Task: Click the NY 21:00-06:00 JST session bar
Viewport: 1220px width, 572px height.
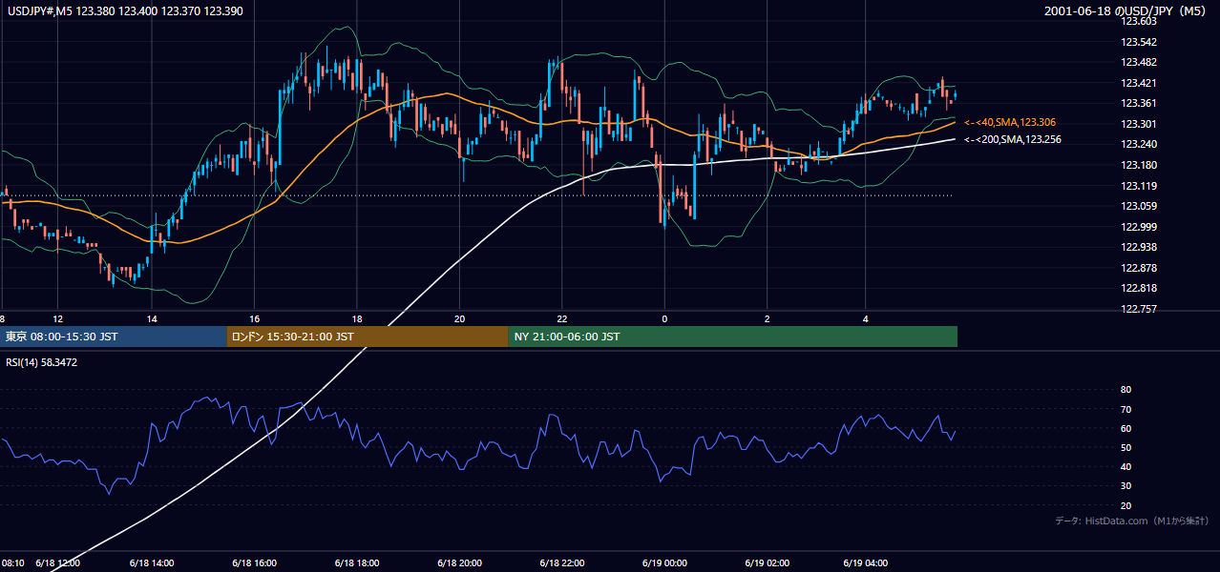Action: tap(733, 337)
